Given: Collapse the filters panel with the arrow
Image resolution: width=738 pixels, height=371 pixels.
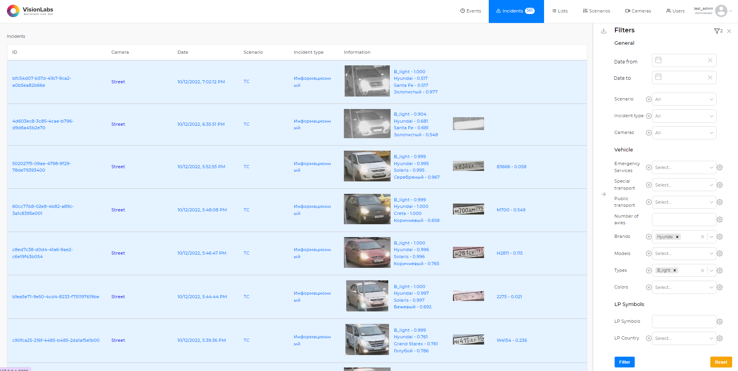Looking at the screenshot, I should (x=603, y=194).
